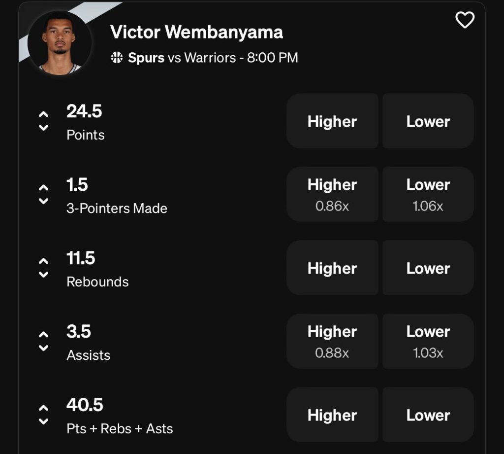Lower the Rebounds line with down arrow
This screenshot has width=504, height=454.
[x=44, y=274]
